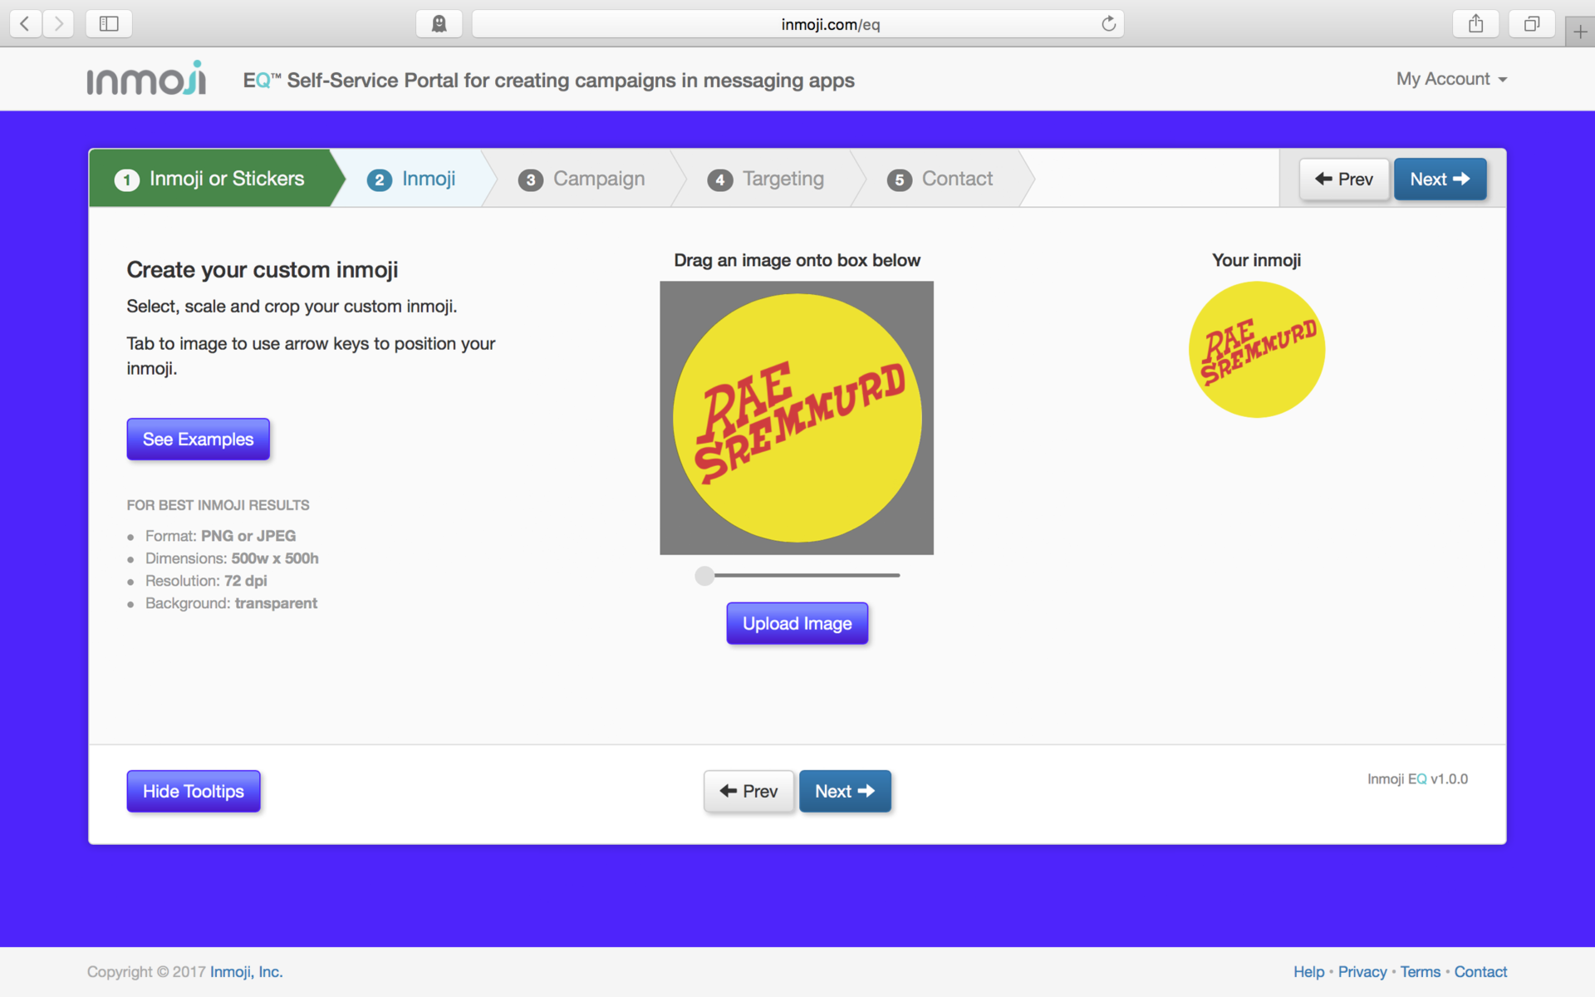This screenshot has width=1595, height=997.
Task: Open the Privacy footer link
Action: click(1362, 972)
